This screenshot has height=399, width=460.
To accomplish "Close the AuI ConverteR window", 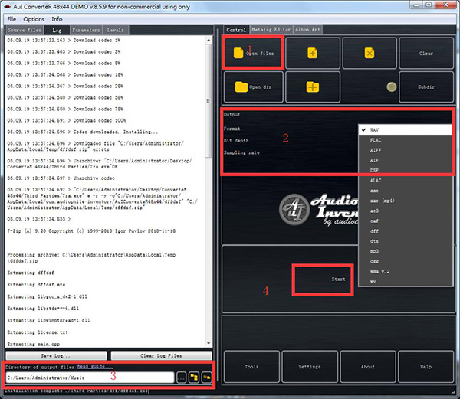I will (446, 5).
